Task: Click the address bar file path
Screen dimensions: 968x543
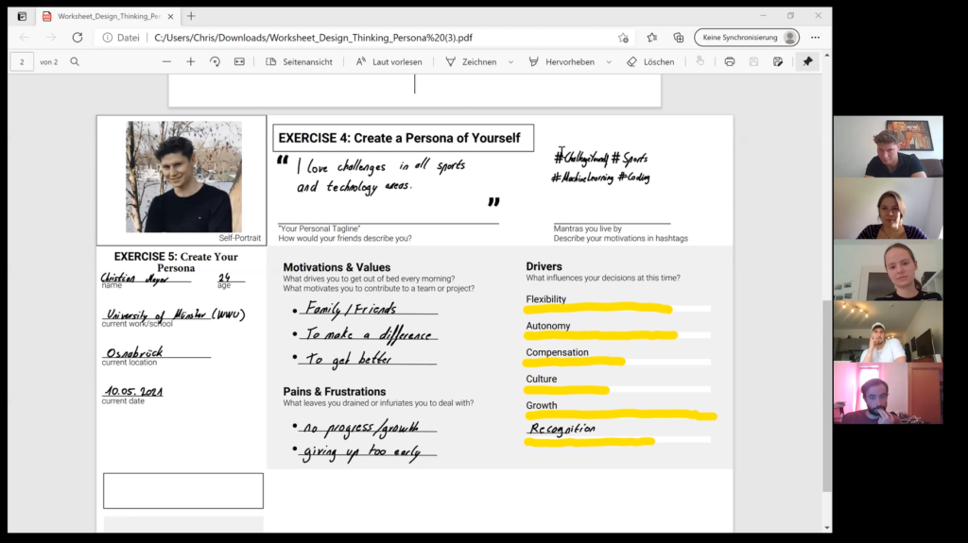Action: click(x=313, y=38)
